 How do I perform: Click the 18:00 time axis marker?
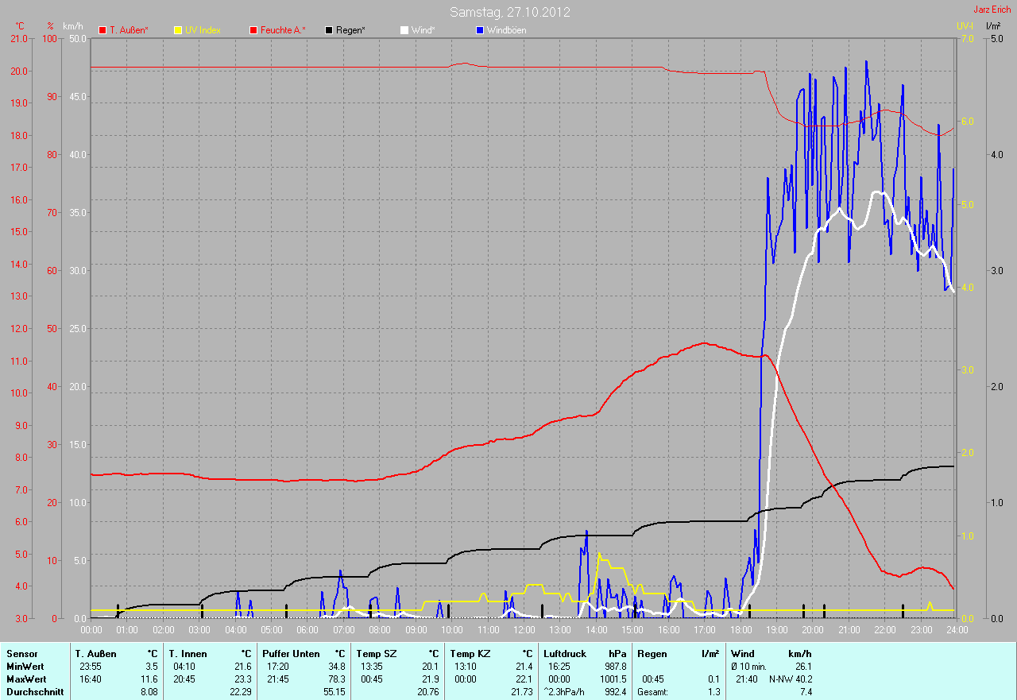pyautogui.click(x=740, y=629)
